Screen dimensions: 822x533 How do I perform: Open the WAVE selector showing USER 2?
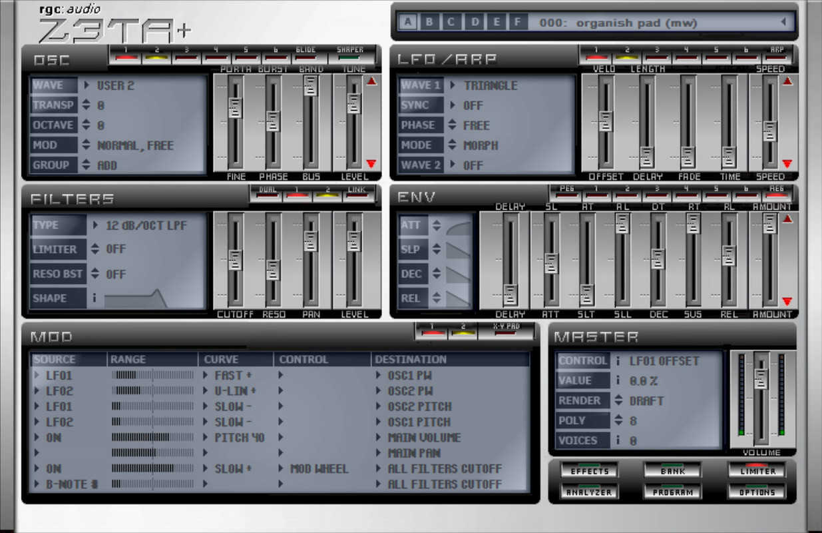(87, 85)
